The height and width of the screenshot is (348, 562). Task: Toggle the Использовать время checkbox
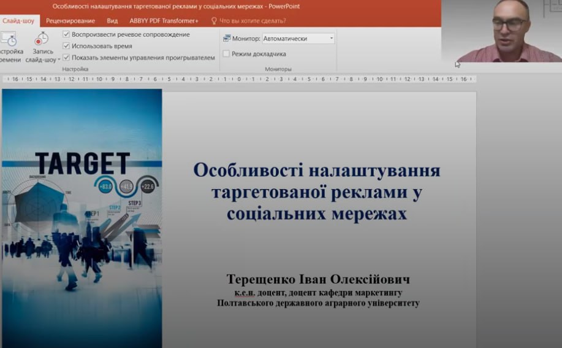click(x=66, y=46)
